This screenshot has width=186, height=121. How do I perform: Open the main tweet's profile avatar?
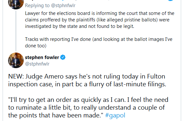click(x=16, y=60)
